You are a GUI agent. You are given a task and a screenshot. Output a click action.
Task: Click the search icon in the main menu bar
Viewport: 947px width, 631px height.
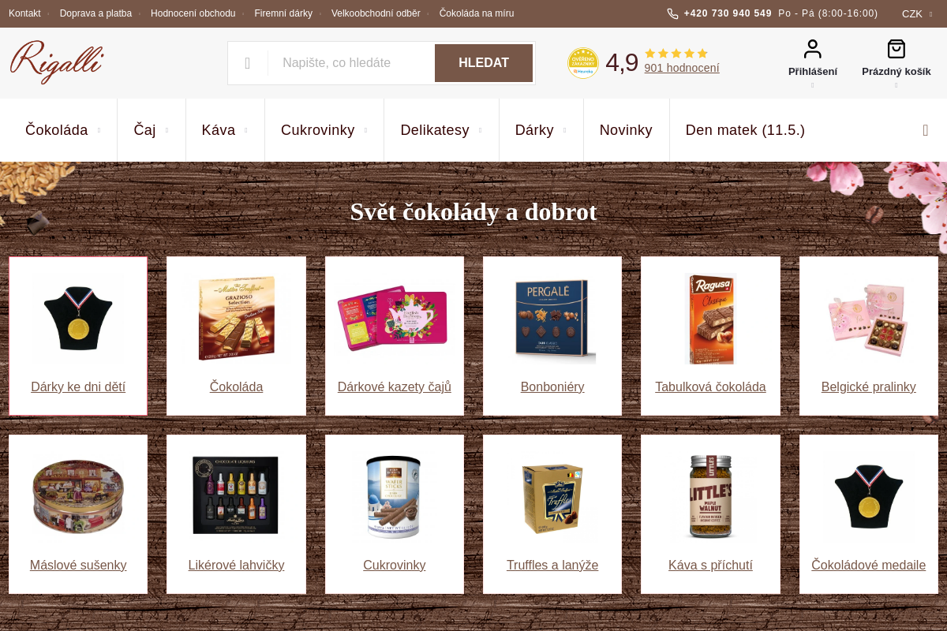pos(926,130)
